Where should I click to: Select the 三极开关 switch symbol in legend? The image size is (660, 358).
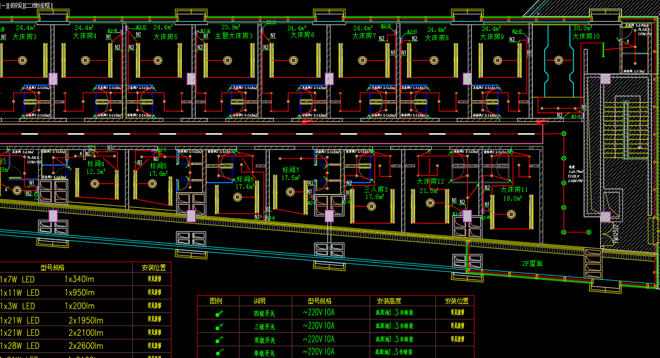(219, 327)
